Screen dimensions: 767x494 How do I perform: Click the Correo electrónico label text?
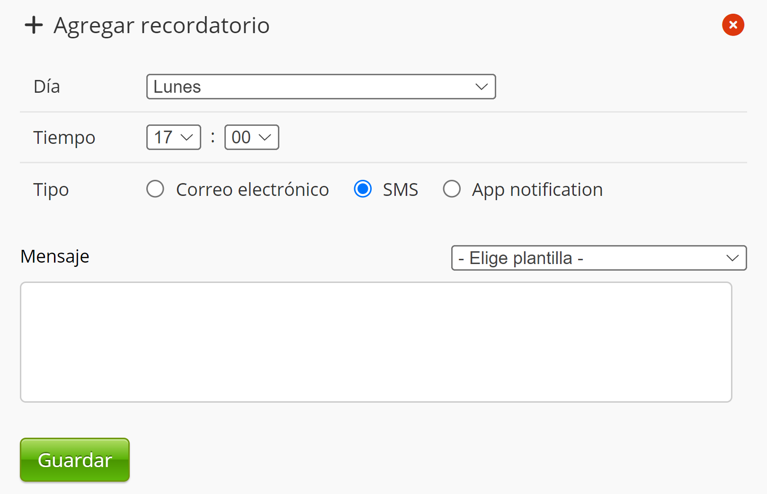(252, 190)
